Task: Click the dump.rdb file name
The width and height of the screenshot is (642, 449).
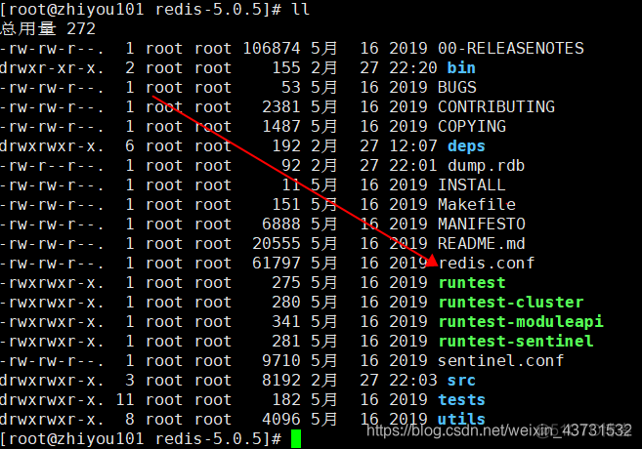Action: [x=486, y=165]
